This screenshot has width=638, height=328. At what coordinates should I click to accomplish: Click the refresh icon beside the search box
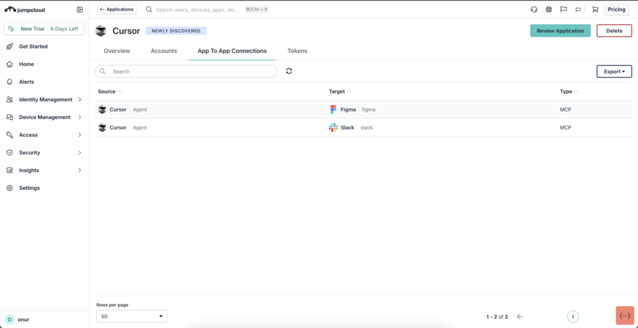[x=289, y=71]
